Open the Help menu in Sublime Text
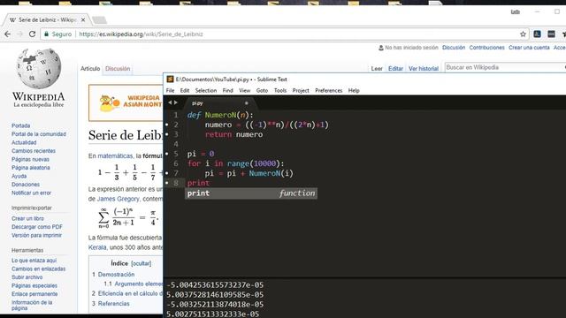This screenshot has width=566, height=318. [354, 90]
